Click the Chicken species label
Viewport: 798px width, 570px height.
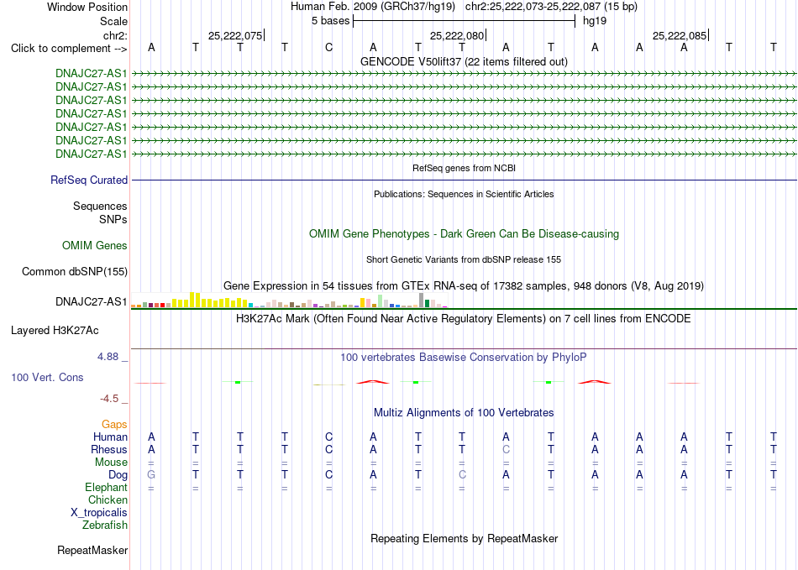click(108, 499)
